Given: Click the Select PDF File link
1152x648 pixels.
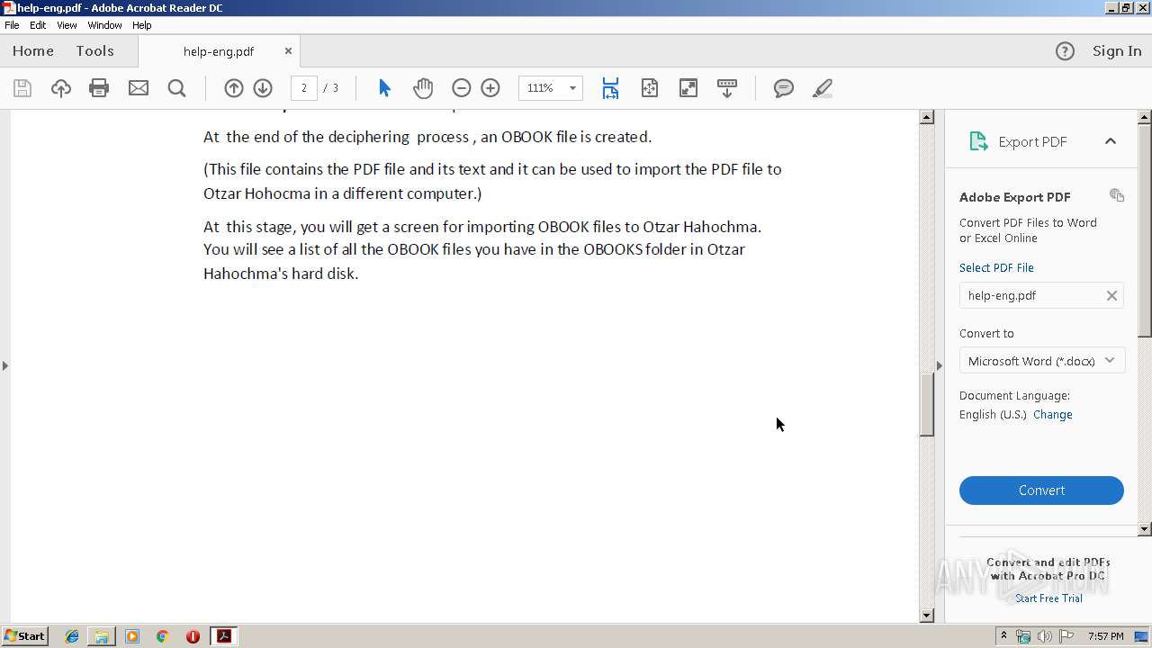Looking at the screenshot, I should pyautogui.click(x=996, y=267).
